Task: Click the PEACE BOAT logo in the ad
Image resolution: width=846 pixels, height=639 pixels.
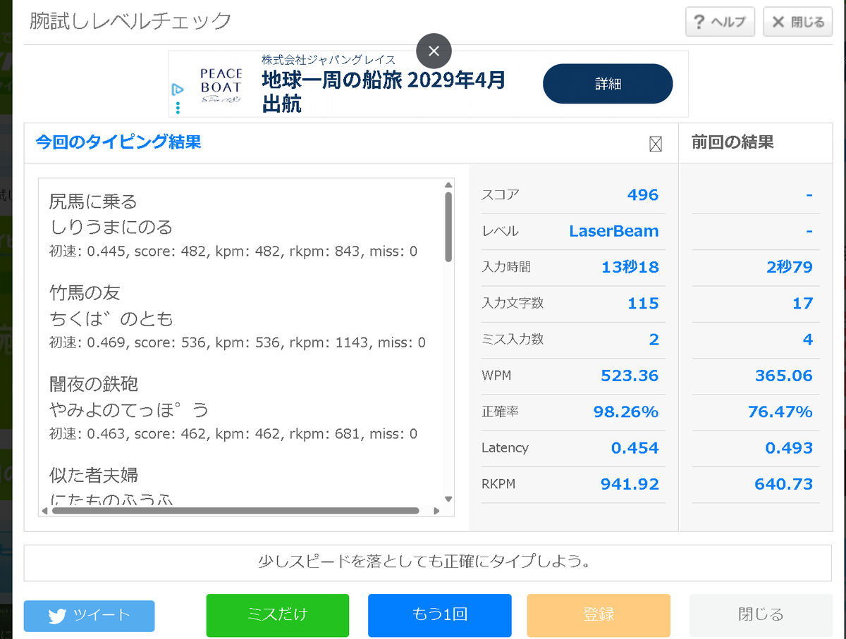Action: click(221, 85)
